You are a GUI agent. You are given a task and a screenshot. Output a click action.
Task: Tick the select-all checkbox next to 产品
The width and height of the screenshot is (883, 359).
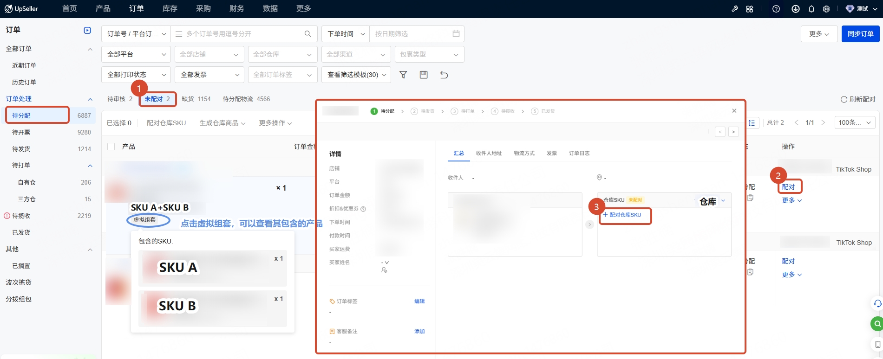[111, 147]
